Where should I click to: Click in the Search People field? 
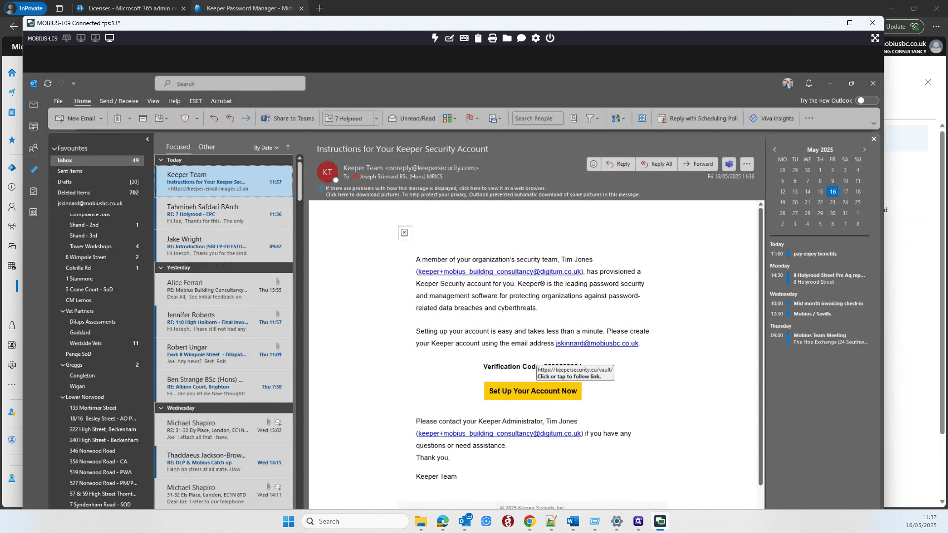[x=538, y=118]
